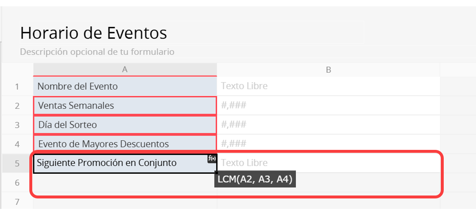The height and width of the screenshot is (211, 476).
Task: Click the optional form description field
Action: click(97, 52)
